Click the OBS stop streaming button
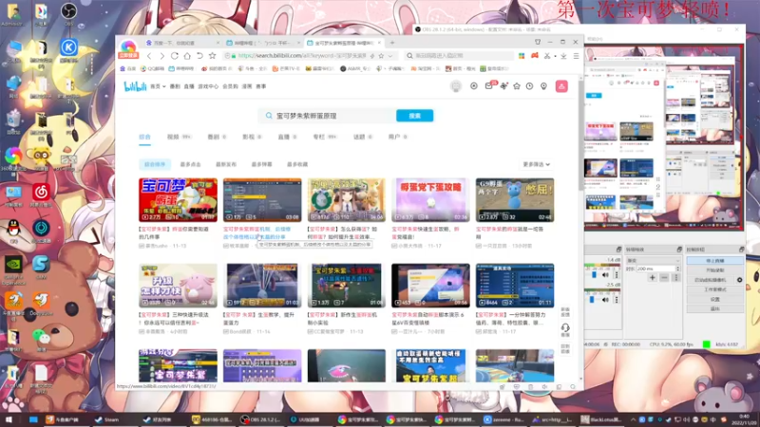 (x=715, y=260)
